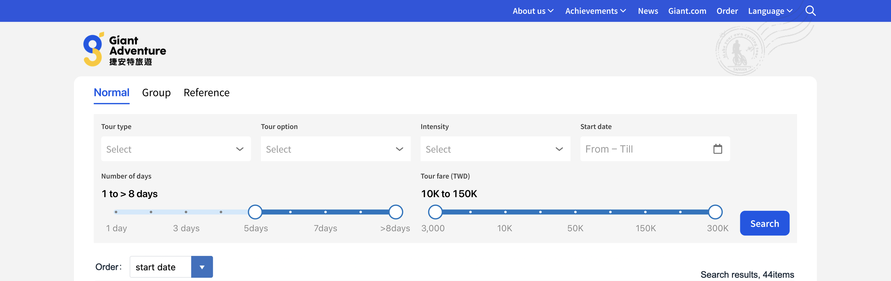
Task: Open the Order link in header
Action: click(727, 11)
